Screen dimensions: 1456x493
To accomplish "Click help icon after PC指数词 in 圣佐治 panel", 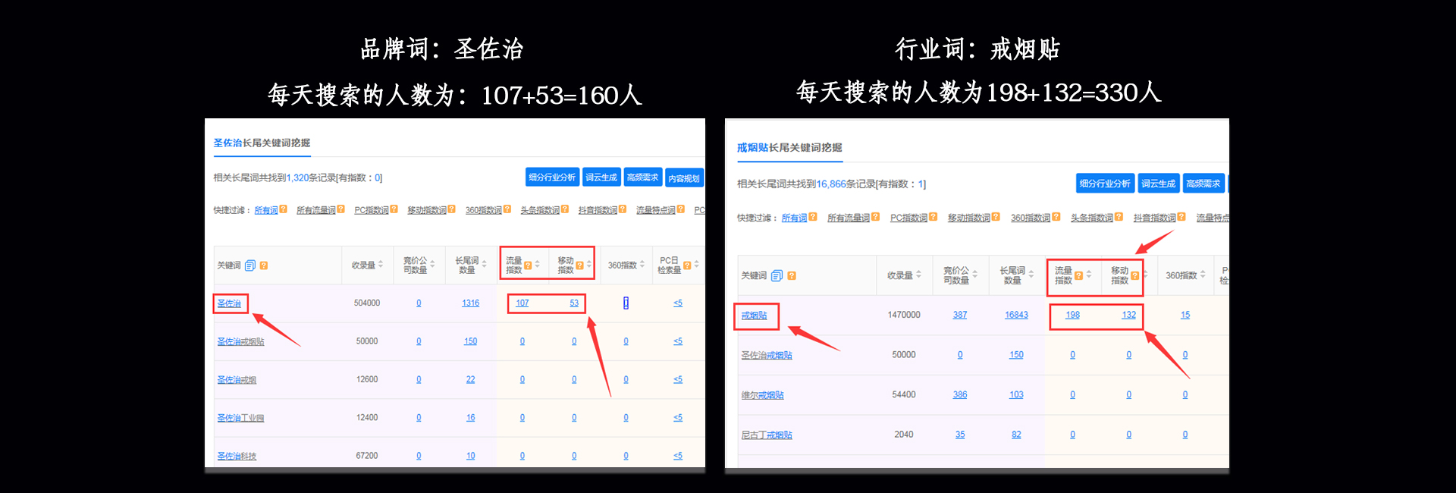I will click(x=394, y=209).
